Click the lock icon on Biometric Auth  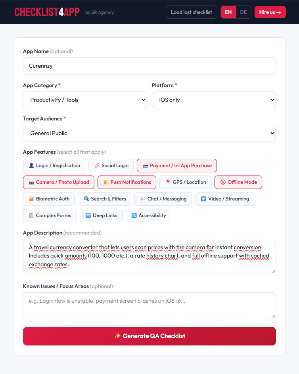point(31,199)
